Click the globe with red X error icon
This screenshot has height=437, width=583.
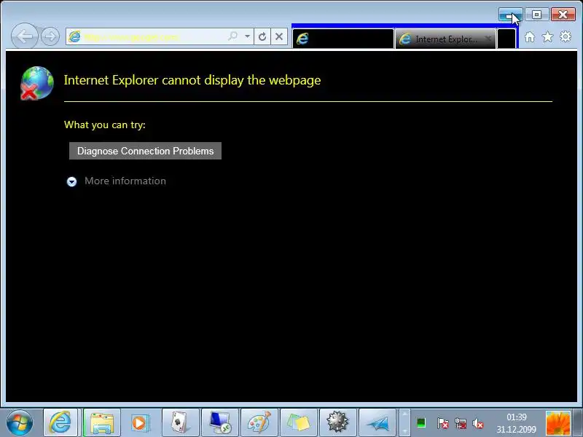point(37,83)
